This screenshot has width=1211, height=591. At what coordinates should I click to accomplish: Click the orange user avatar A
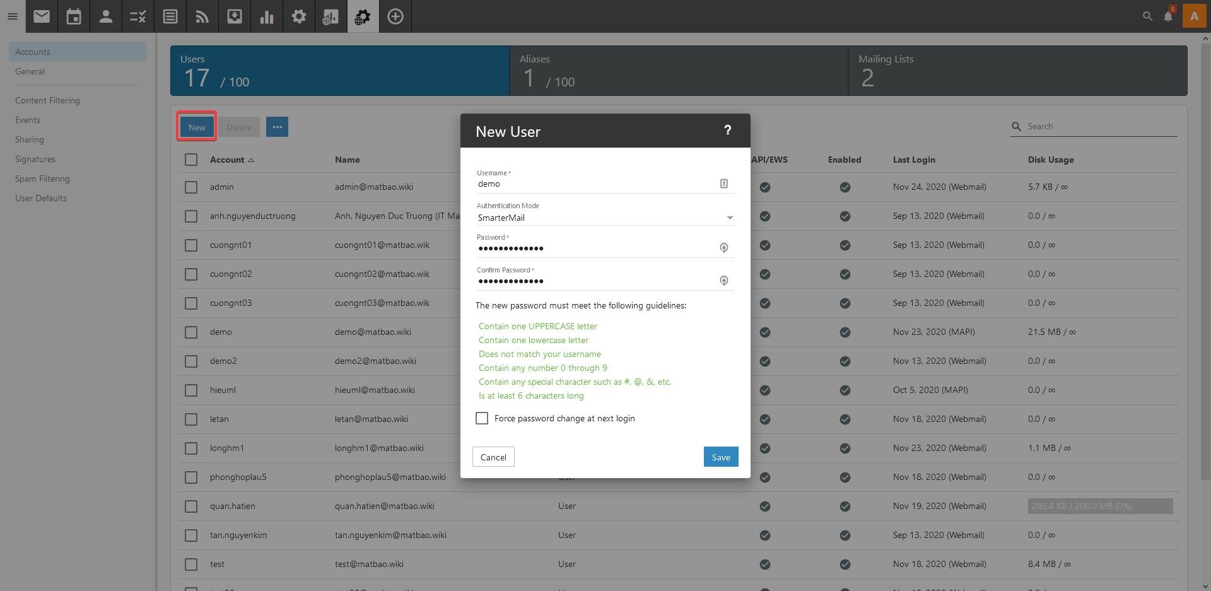coord(1195,16)
